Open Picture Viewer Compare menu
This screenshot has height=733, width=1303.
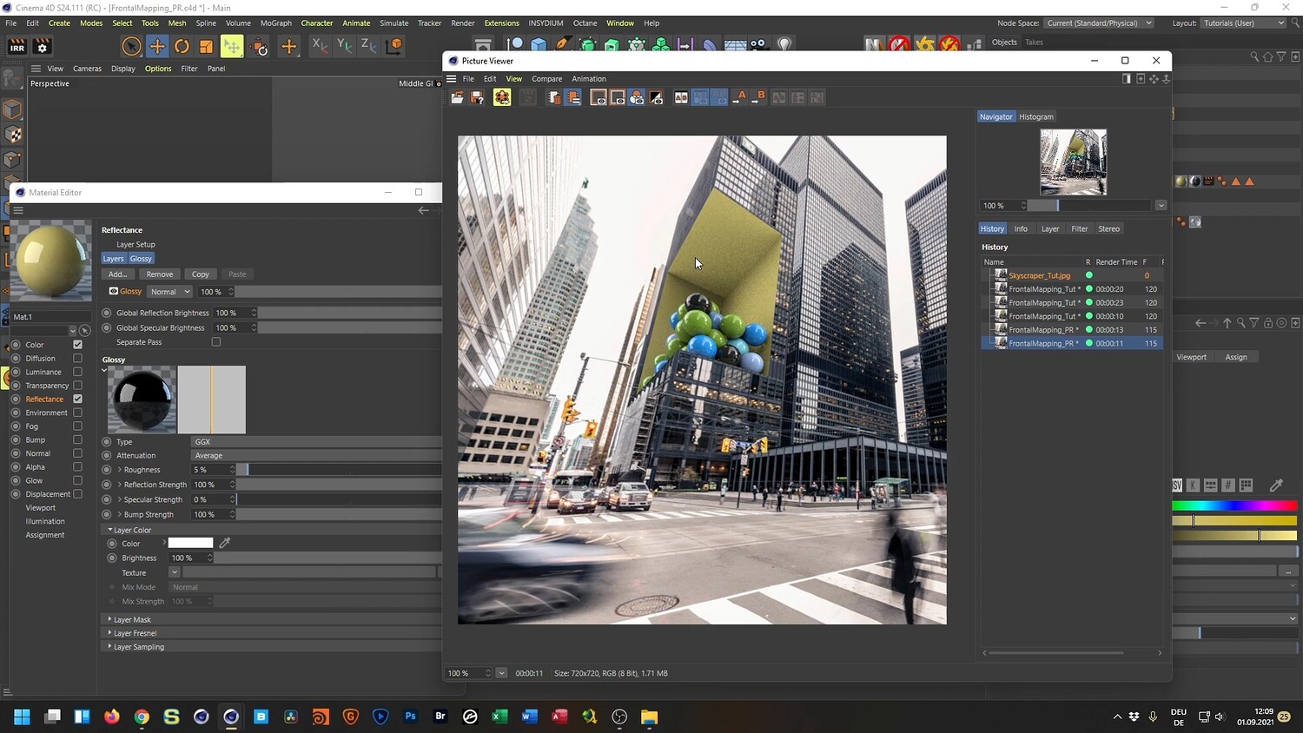click(x=546, y=79)
